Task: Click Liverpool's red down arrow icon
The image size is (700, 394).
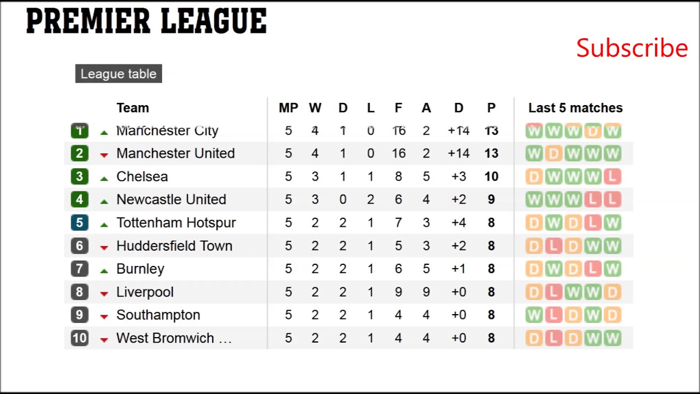Action: tap(104, 294)
